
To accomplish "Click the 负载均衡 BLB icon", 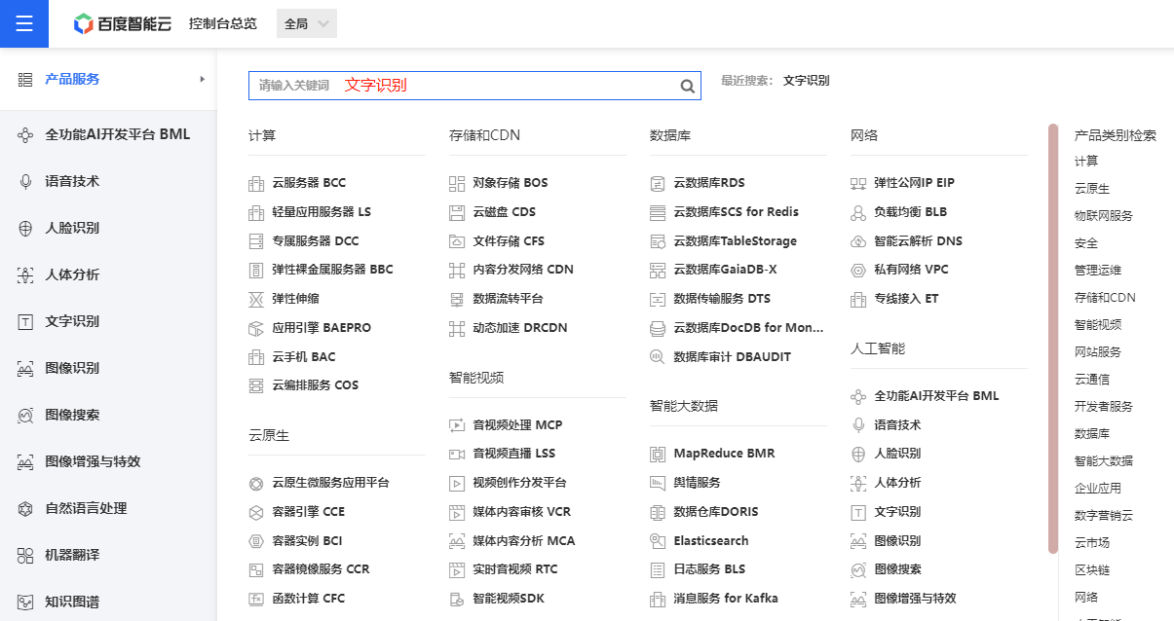I will [858, 212].
